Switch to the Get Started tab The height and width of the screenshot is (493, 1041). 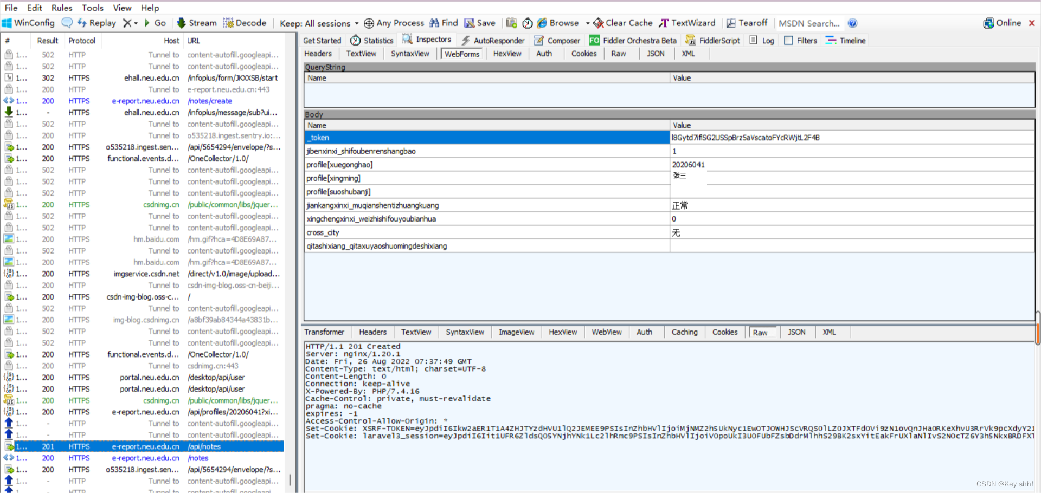tap(322, 41)
